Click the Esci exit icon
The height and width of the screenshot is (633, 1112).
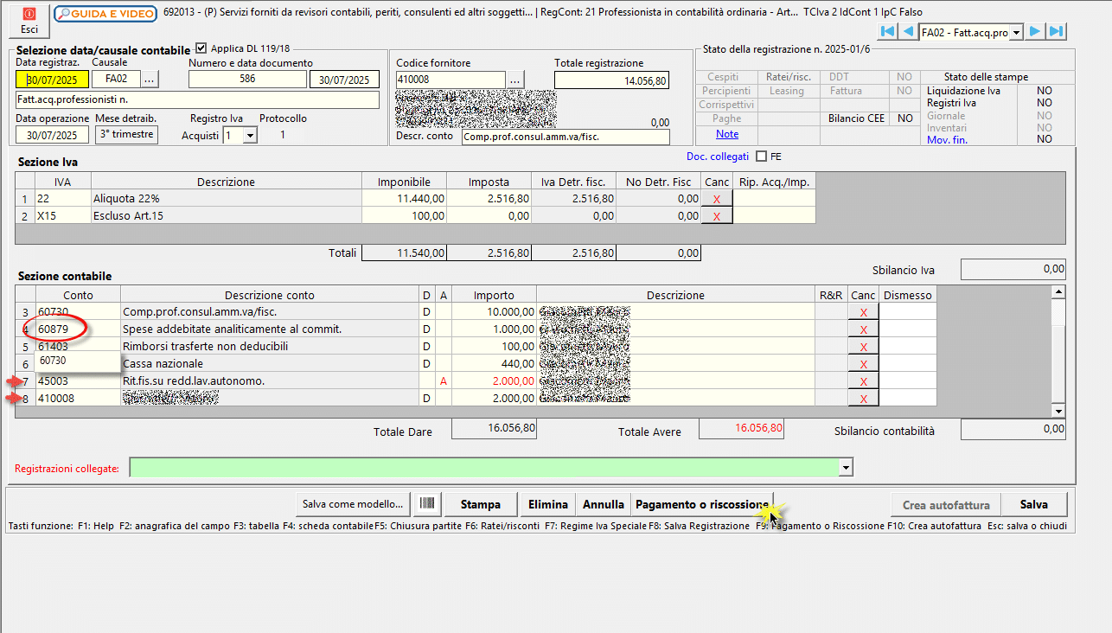[29, 19]
